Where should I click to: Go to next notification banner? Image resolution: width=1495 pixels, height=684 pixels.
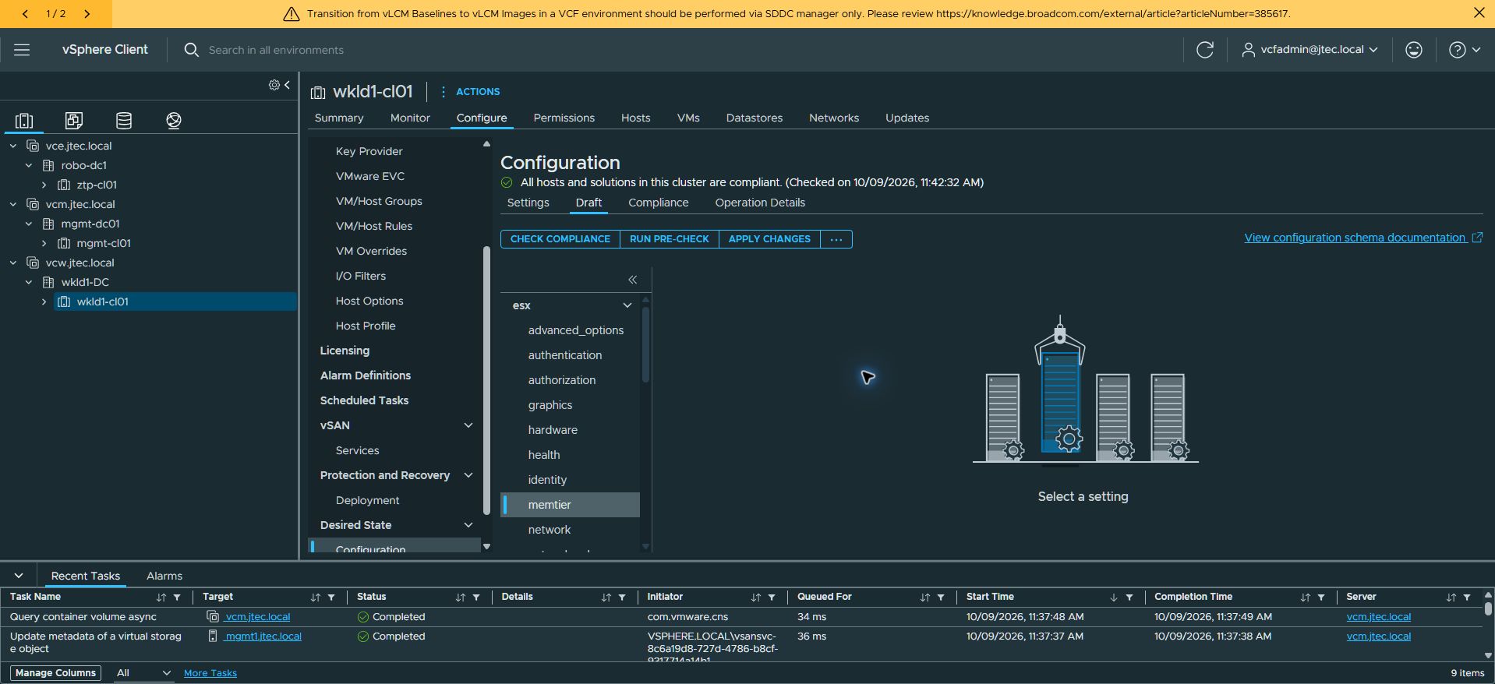(x=87, y=13)
